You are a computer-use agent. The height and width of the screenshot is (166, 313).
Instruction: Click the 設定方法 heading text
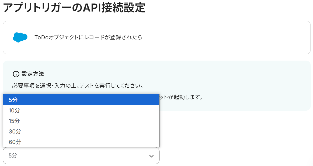point(33,74)
